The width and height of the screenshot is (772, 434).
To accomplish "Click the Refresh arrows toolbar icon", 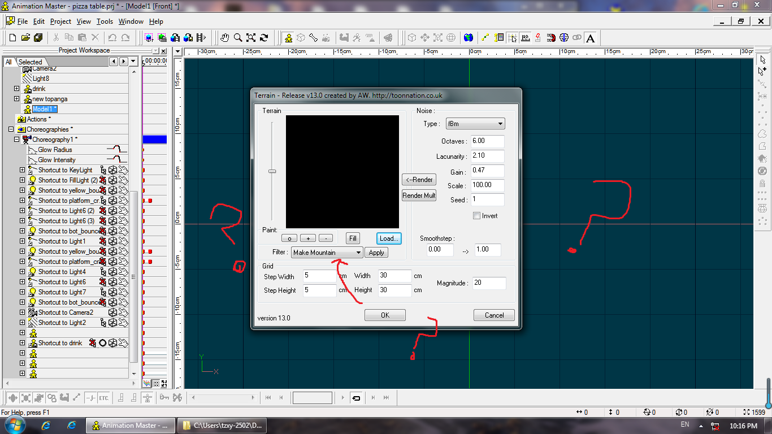I will pyautogui.click(x=264, y=38).
